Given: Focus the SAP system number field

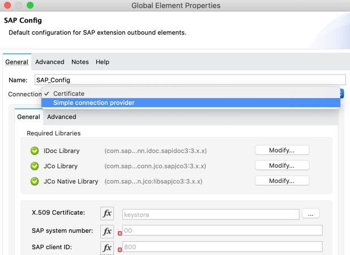Looking at the screenshot, I should [x=223, y=230].
